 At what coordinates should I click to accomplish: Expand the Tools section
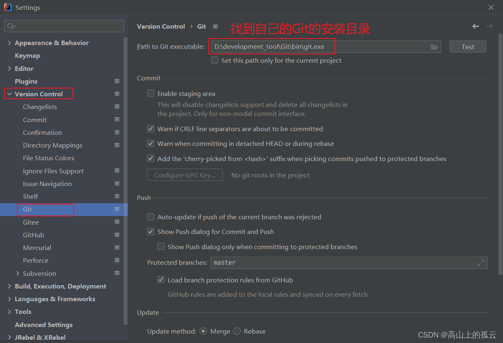click(9, 311)
